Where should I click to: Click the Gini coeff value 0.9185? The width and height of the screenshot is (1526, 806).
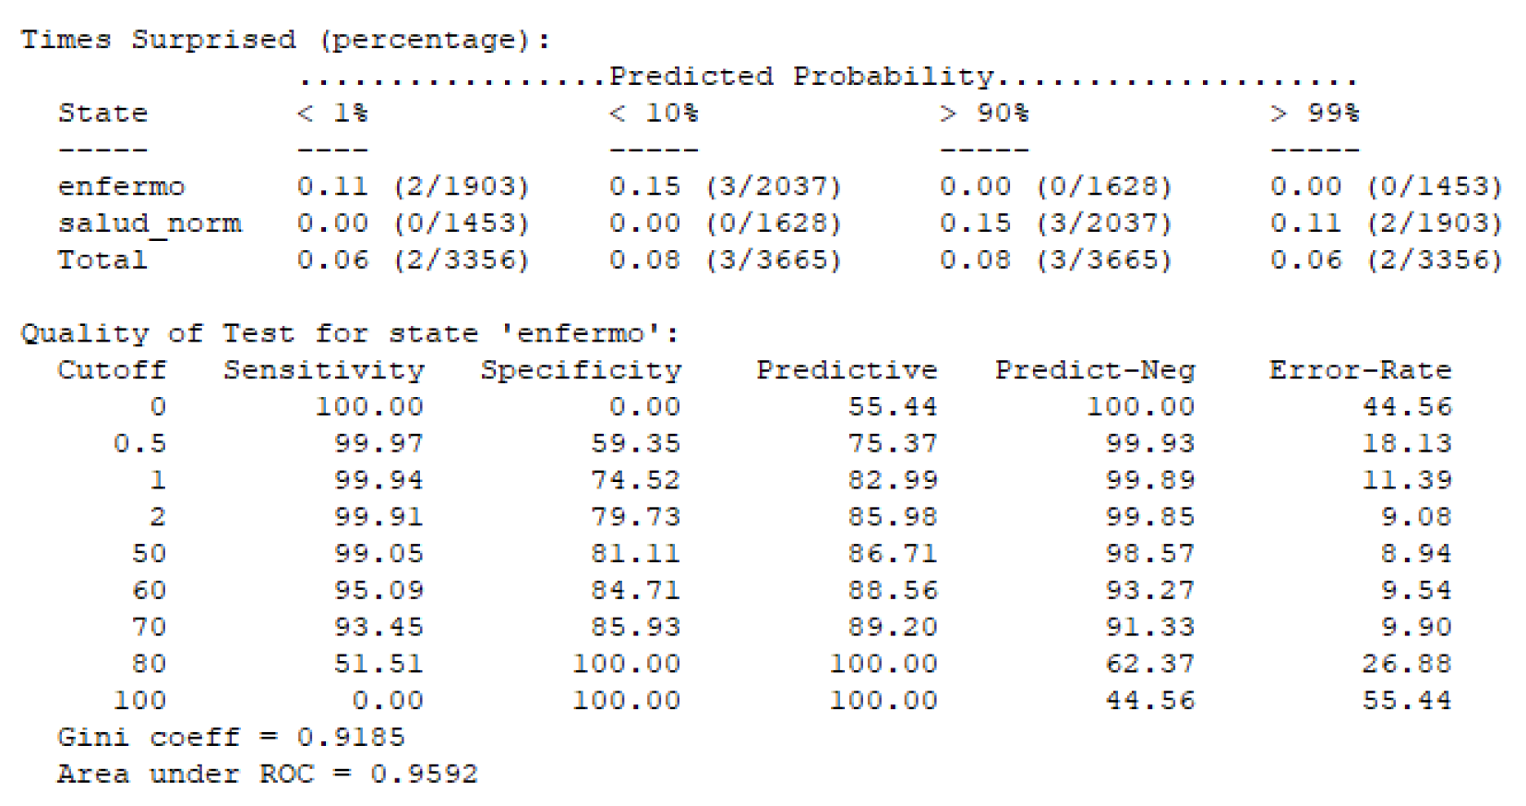pyautogui.click(x=351, y=737)
